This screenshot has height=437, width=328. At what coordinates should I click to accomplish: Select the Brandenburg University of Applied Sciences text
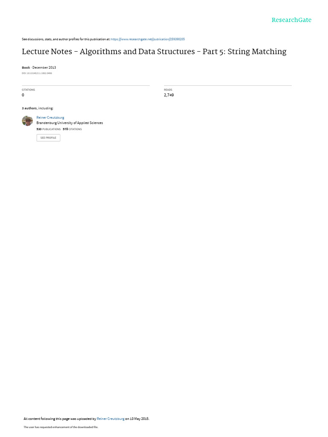point(70,123)
